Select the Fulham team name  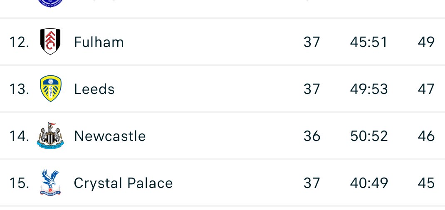(99, 42)
